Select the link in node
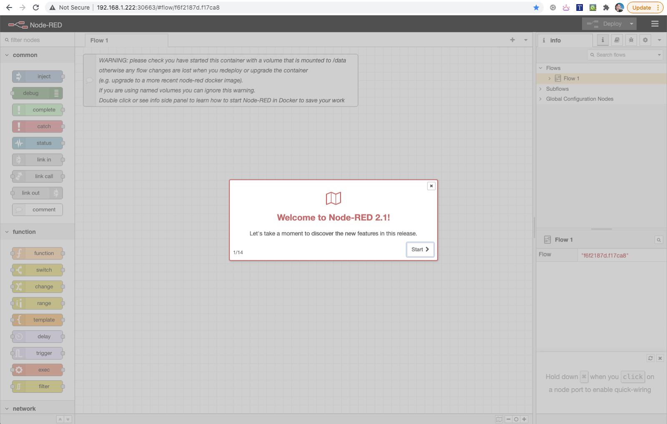This screenshot has height=424, width=667. pyautogui.click(x=38, y=160)
